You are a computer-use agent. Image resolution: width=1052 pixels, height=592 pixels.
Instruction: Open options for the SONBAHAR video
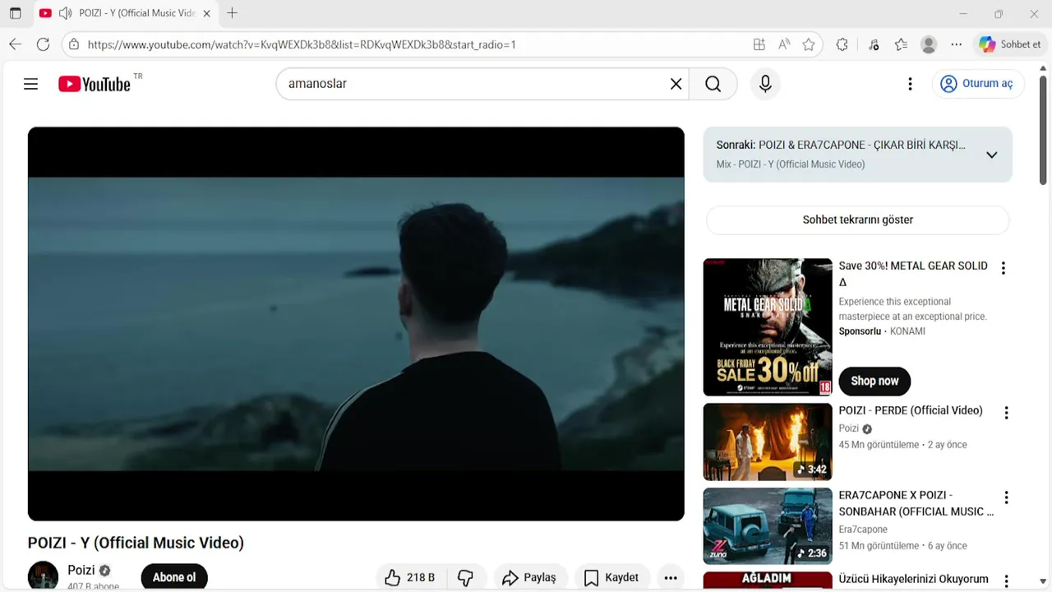1005,497
